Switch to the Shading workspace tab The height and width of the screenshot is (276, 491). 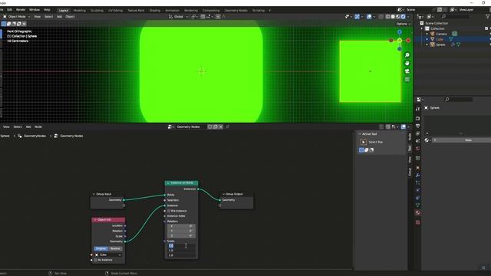coord(155,10)
